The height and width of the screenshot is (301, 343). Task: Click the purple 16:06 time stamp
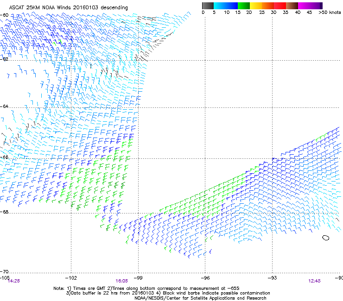[x=121, y=281]
